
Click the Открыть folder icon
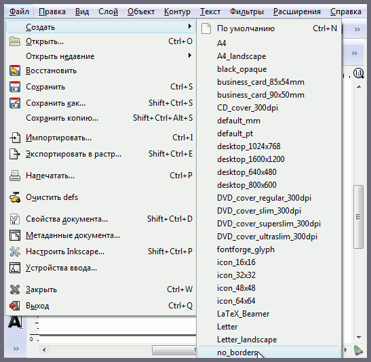tap(15, 41)
